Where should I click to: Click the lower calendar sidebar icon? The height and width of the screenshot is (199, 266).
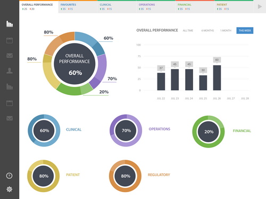click(x=10, y=103)
